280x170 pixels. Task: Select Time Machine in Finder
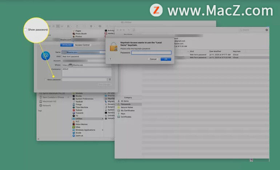point(81,107)
